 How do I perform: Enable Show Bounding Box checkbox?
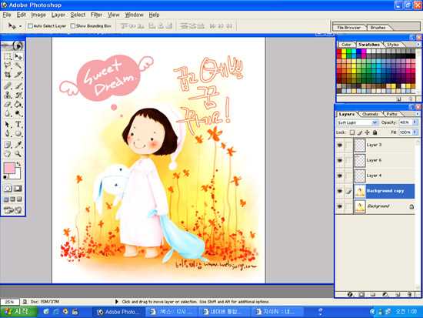tap(72, 26)
